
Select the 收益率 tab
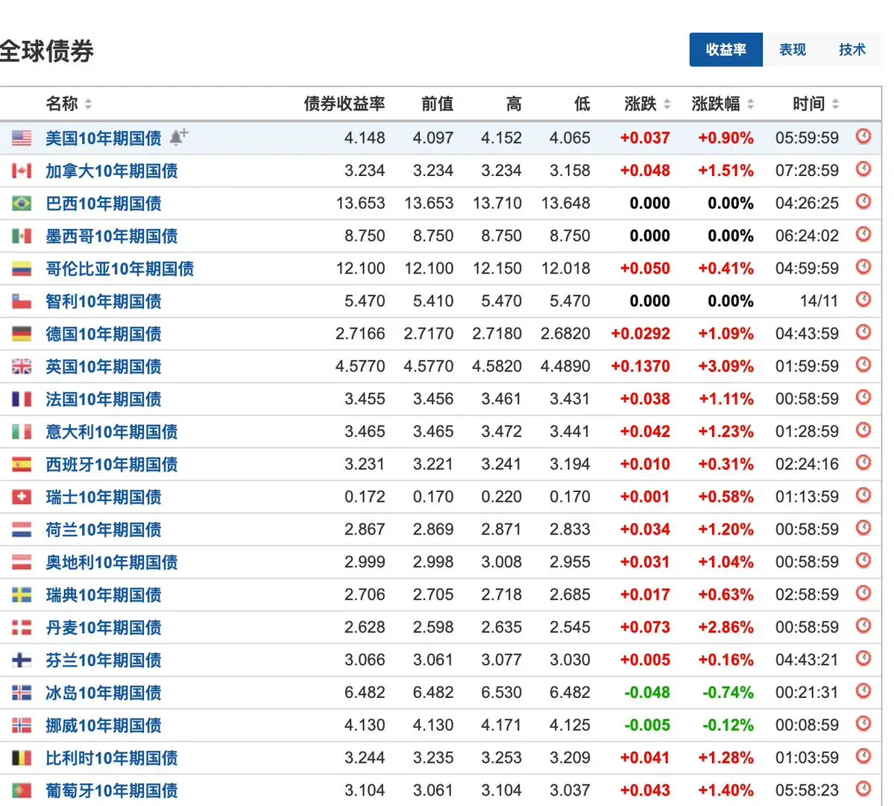pos(725,50)
